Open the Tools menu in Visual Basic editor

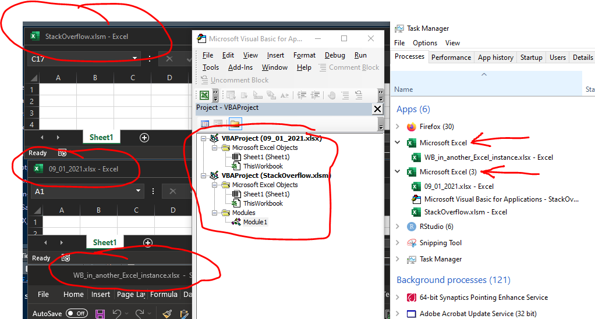pos(211,67)
